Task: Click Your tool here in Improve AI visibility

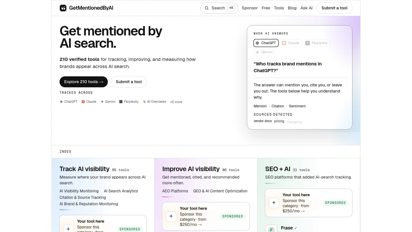Action: (x=193, y=208)
